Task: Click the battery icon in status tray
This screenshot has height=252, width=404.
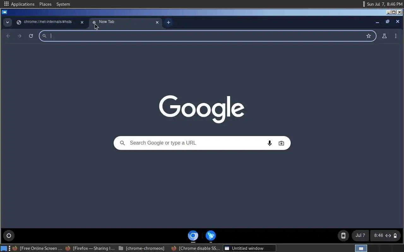Action: tap(395, 236)
